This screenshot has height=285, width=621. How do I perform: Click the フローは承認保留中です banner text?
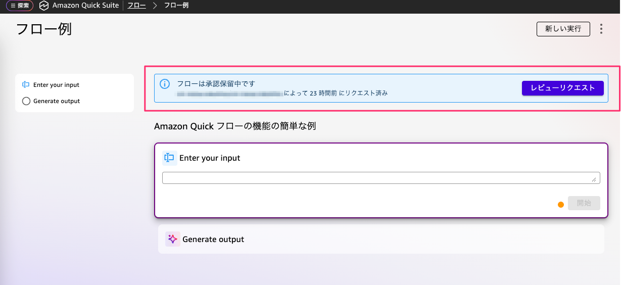(216, 83)
